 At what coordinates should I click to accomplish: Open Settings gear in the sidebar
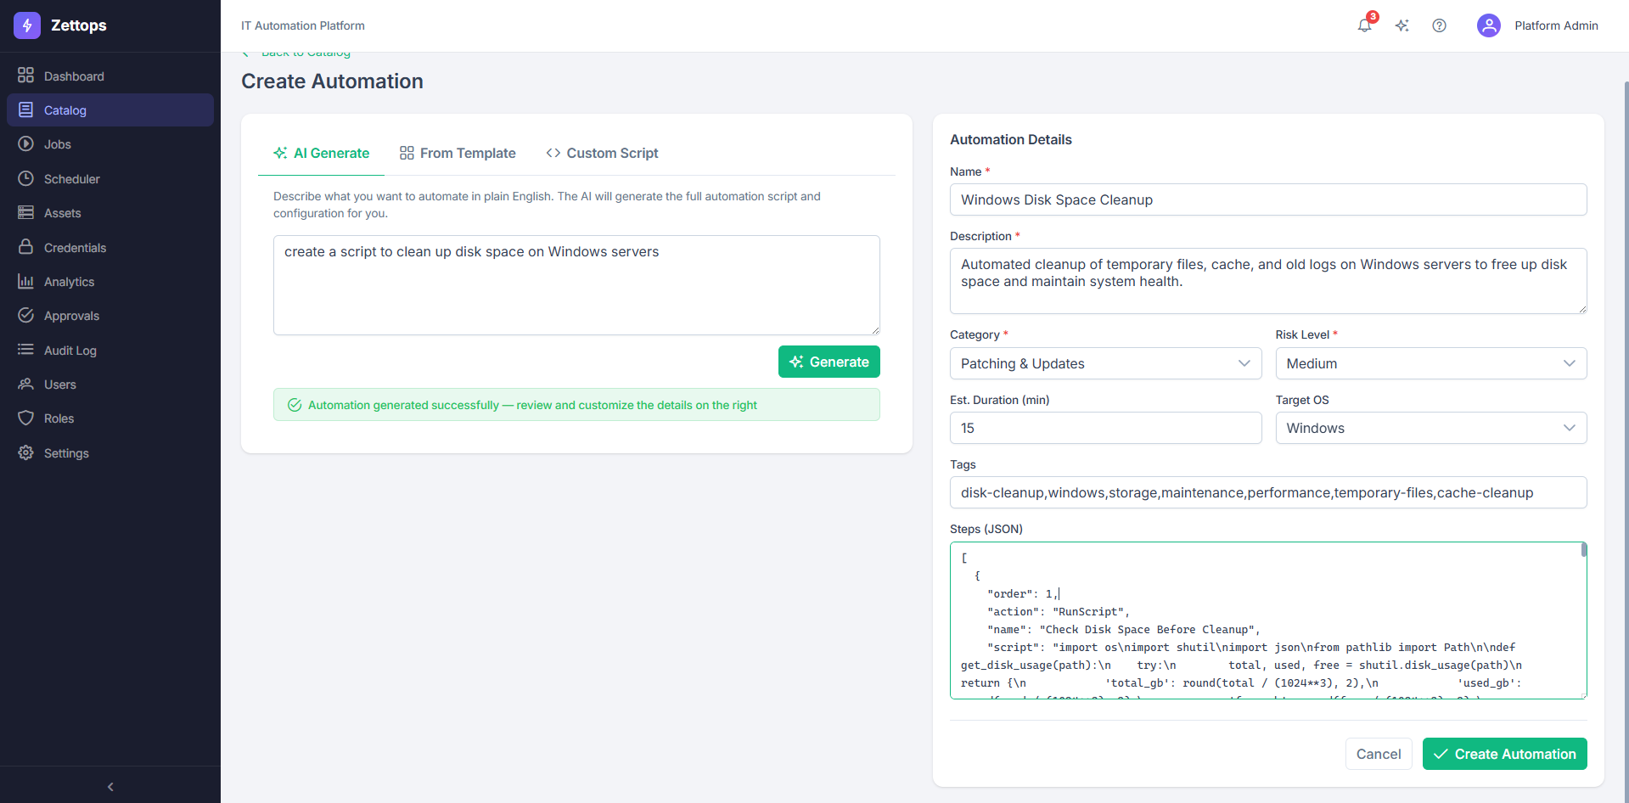point(110,453)
